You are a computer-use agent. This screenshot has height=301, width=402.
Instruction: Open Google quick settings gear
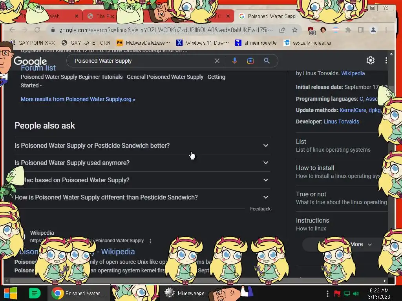(x=371, y=60)
